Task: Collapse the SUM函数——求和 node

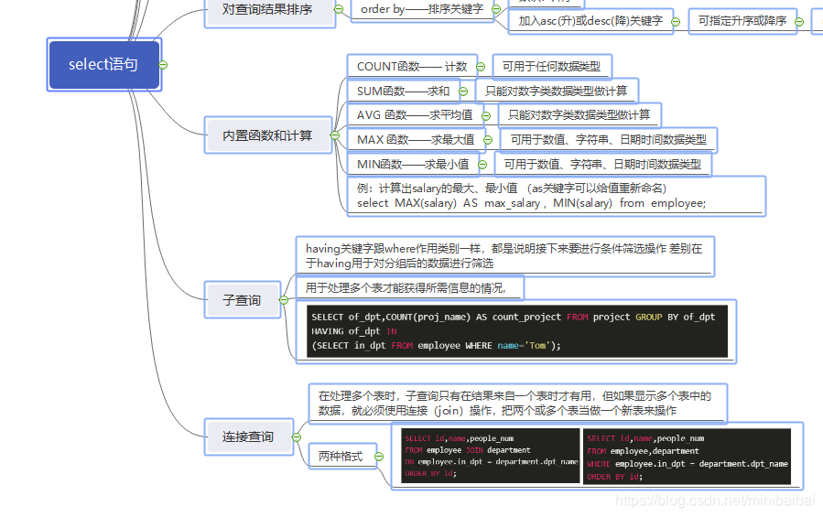Action: pos(463,92)
